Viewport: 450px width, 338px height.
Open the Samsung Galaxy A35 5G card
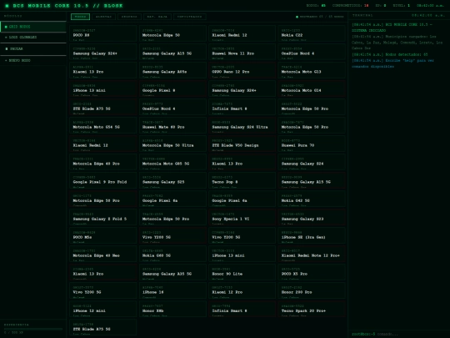tap(172, 272)
